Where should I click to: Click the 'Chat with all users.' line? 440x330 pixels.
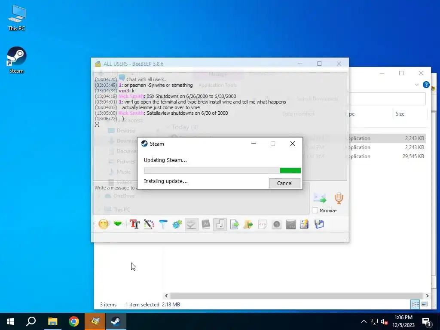pyautogui.click(x=146, y=79)
